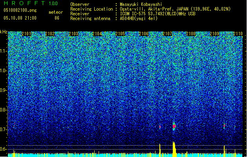Click the Receiving antenna label
This screenshot has width=247, height=157.
click(90, 18)
